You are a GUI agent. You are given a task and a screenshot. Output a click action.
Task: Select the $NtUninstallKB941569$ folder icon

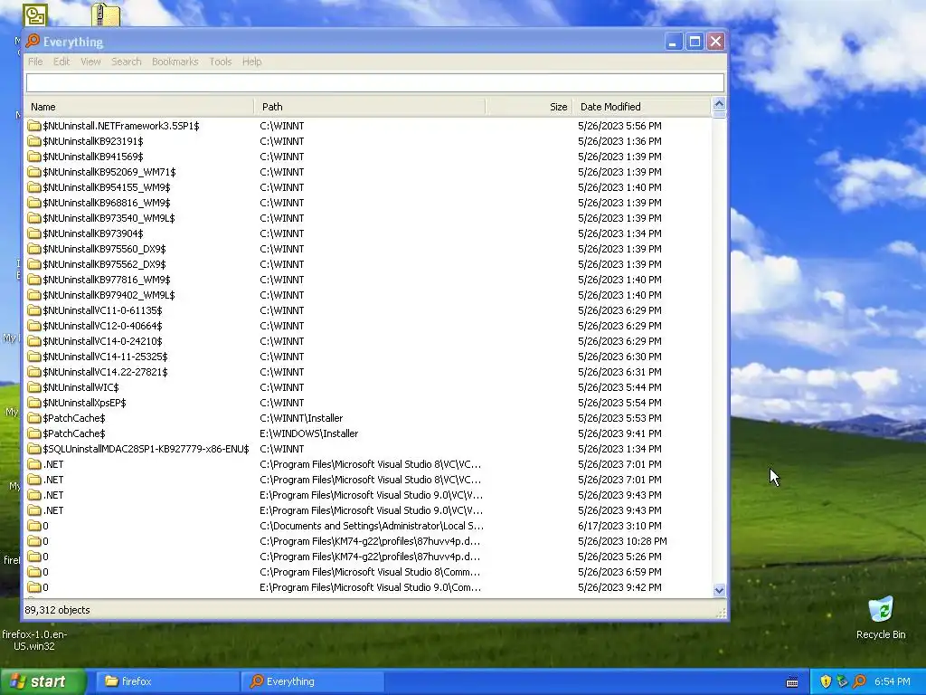[x=34, y=157]
